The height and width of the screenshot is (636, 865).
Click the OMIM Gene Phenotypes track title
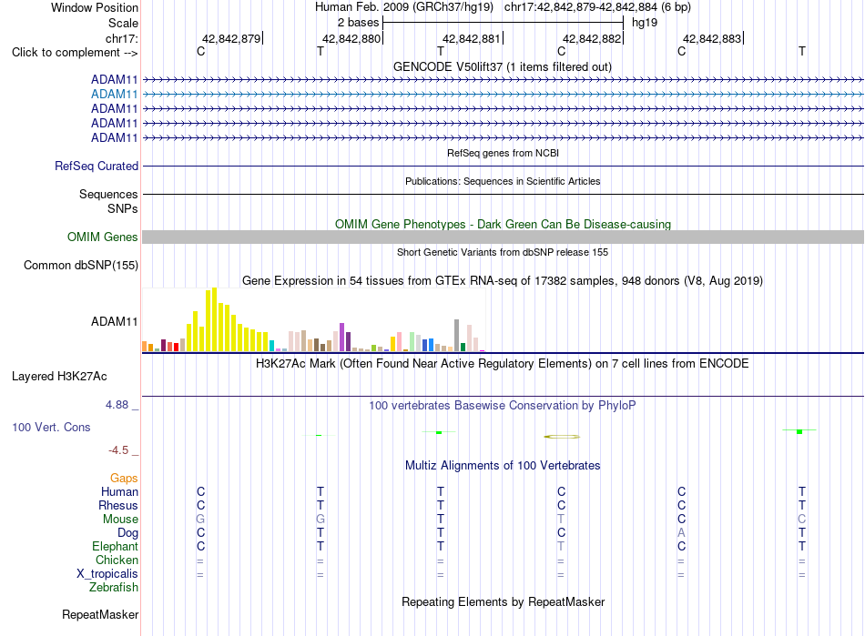point(503,225)
